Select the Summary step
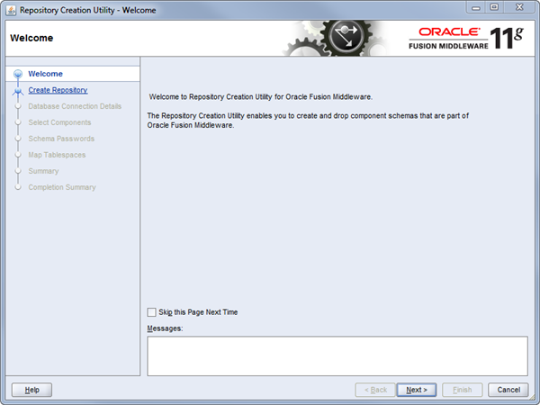 43,171
